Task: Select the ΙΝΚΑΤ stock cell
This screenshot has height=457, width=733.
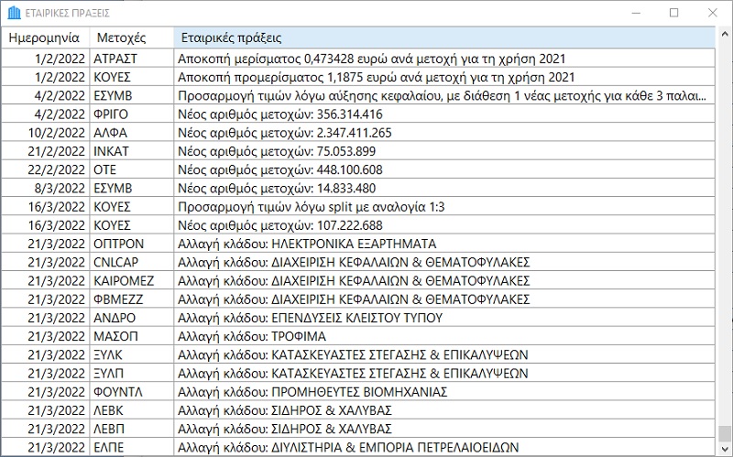Action: click(x=131, y=151)
